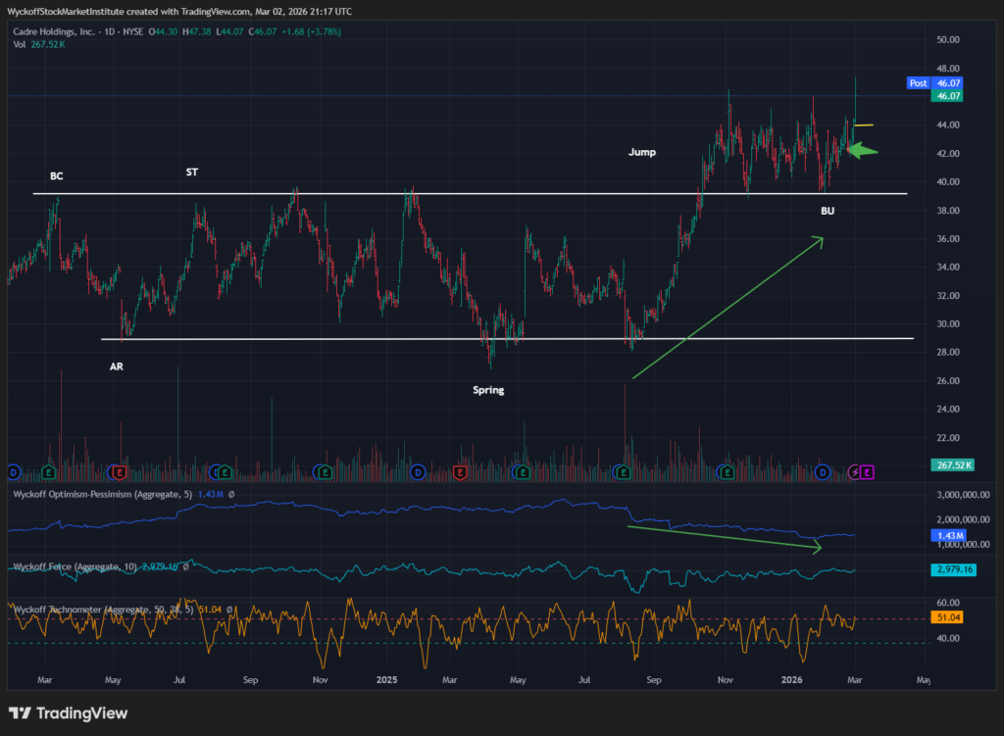This screenshot has width=1004, height=736.
Task: Click the lightning bolt event marker
Action: [854, 472]
